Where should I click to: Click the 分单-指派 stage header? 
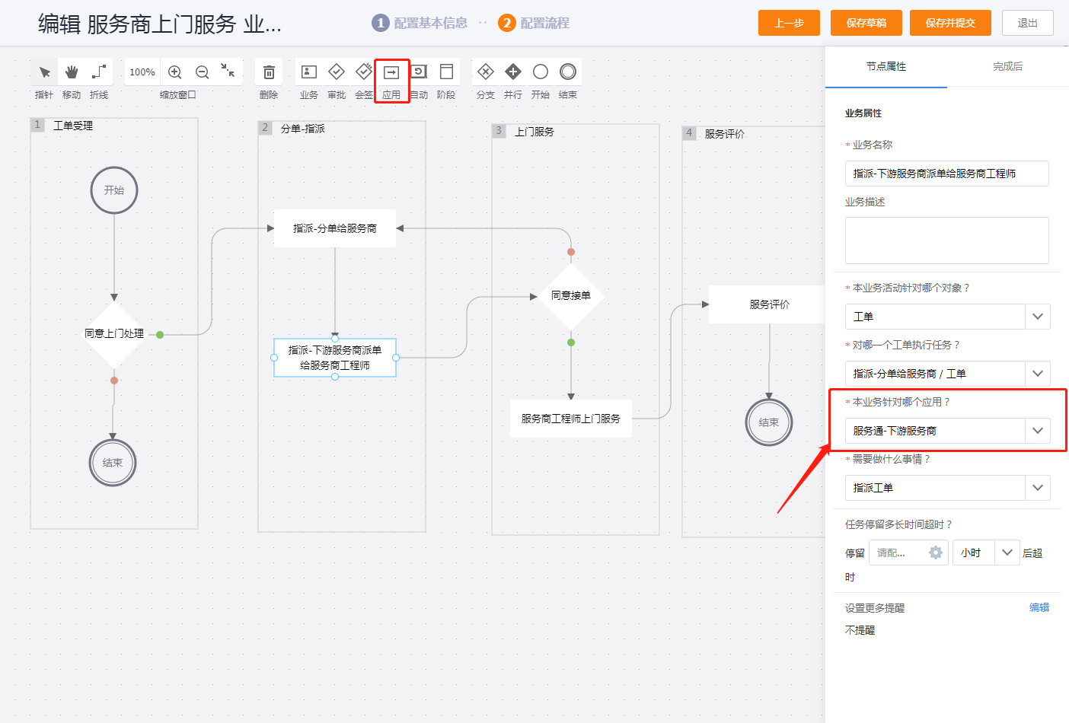pos(302,129)
